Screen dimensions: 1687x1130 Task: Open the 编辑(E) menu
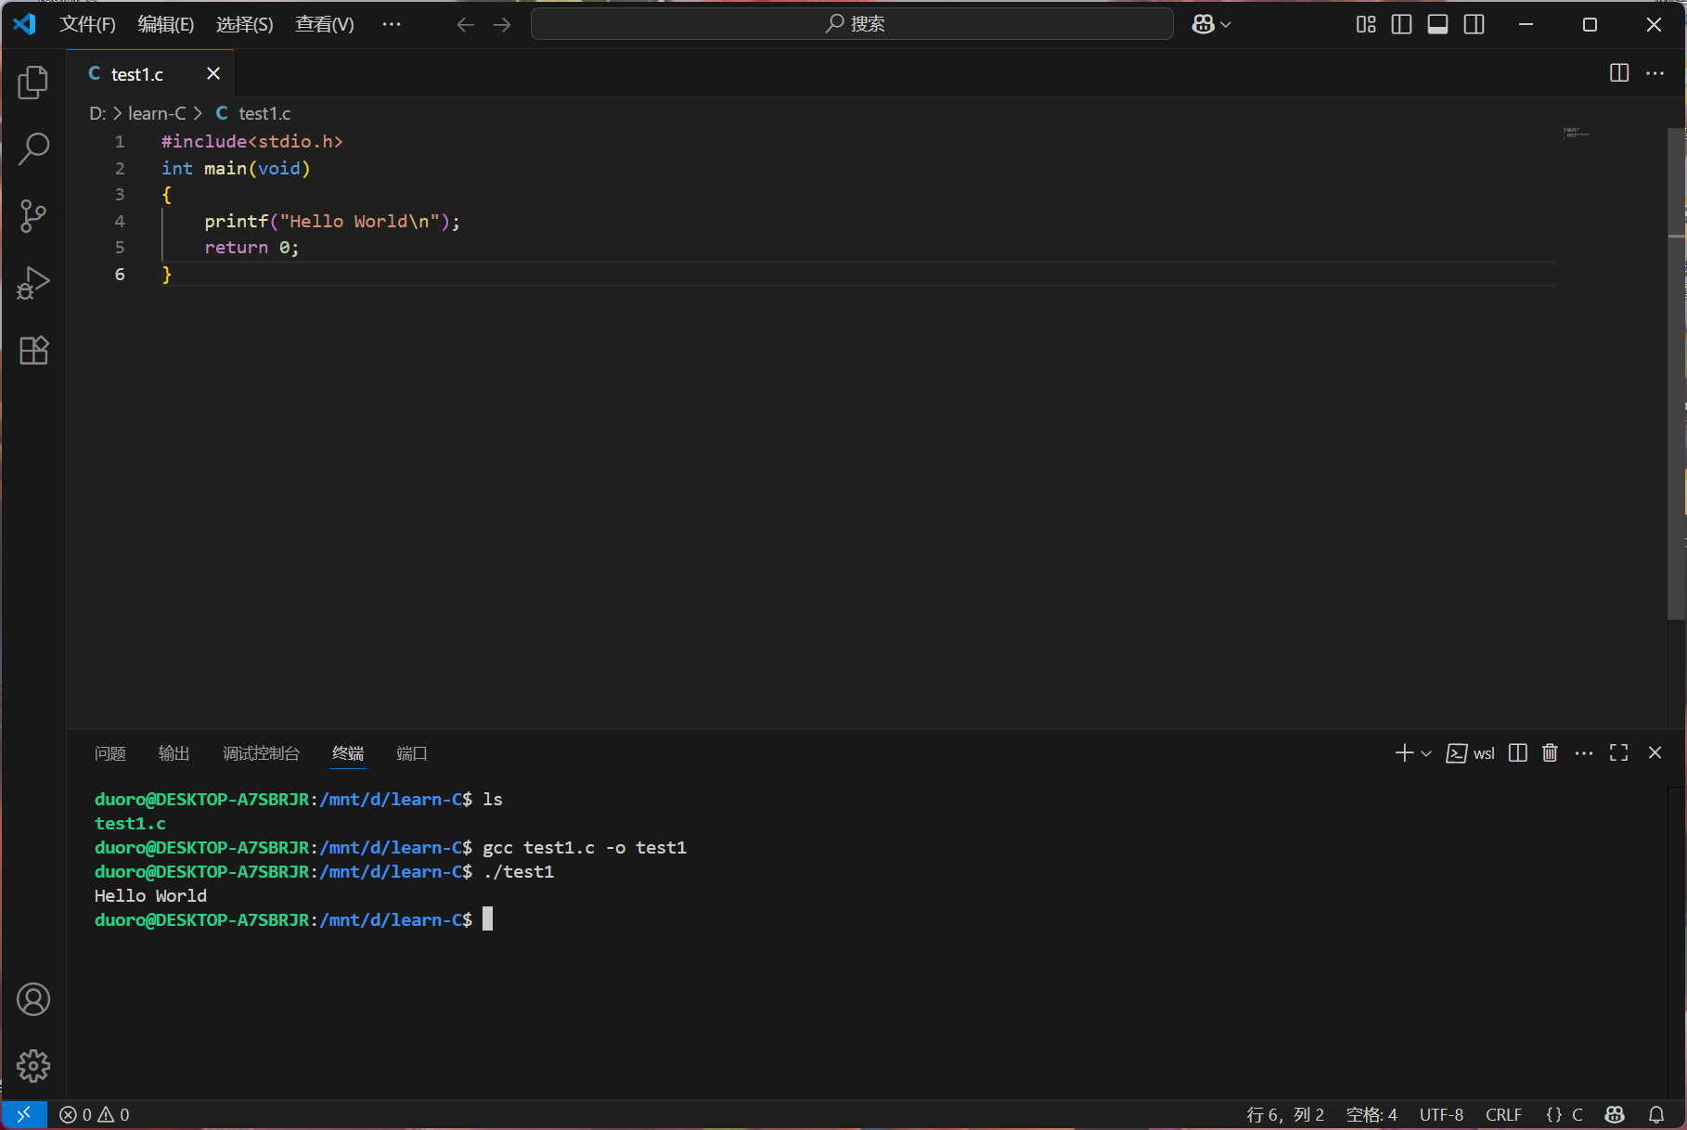point(166,24)
